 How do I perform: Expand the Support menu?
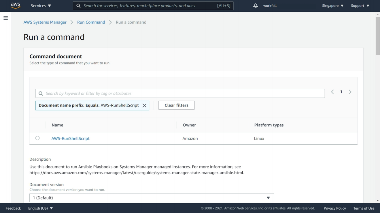coord(360,6)
